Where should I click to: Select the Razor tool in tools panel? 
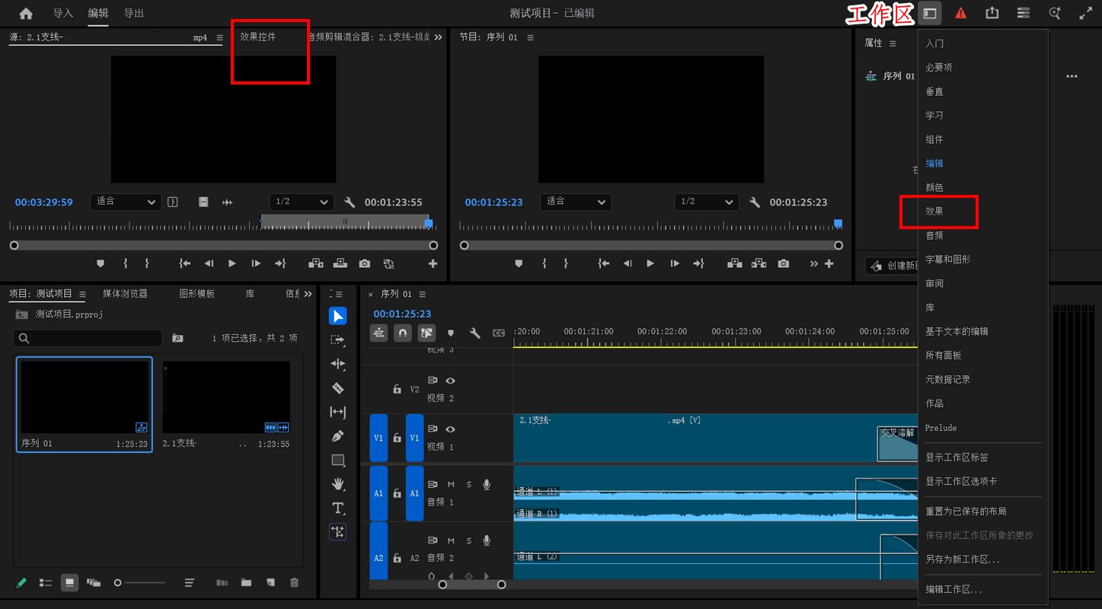coord(338,388)
